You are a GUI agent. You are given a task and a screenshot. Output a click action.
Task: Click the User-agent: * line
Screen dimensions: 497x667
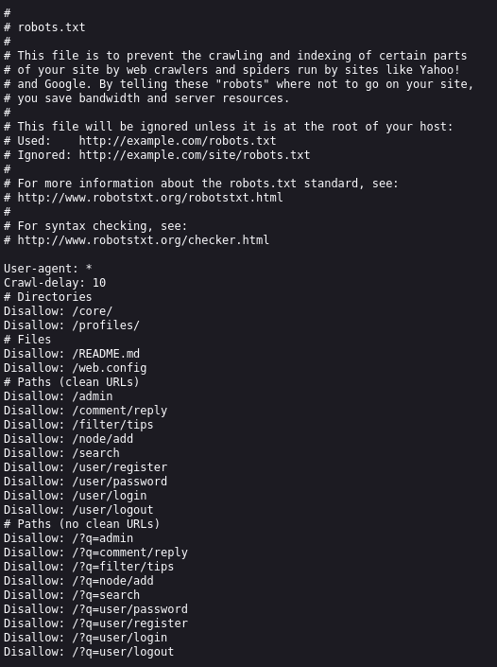[x=48, y=269]
